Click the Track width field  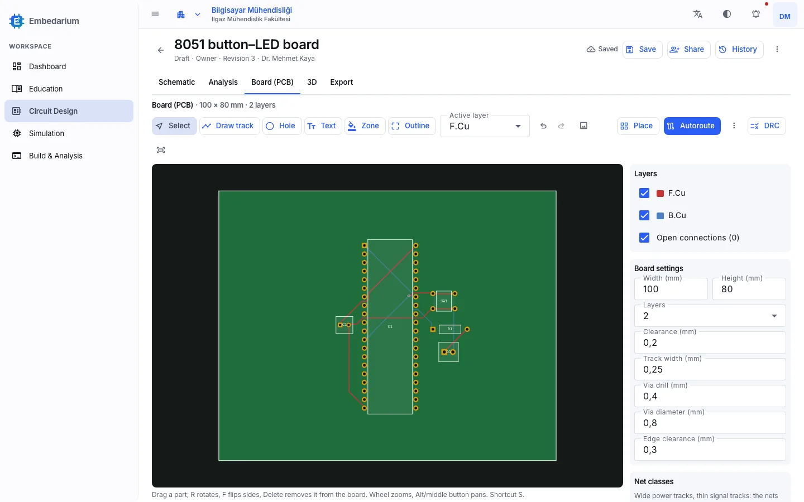point(710,369)
